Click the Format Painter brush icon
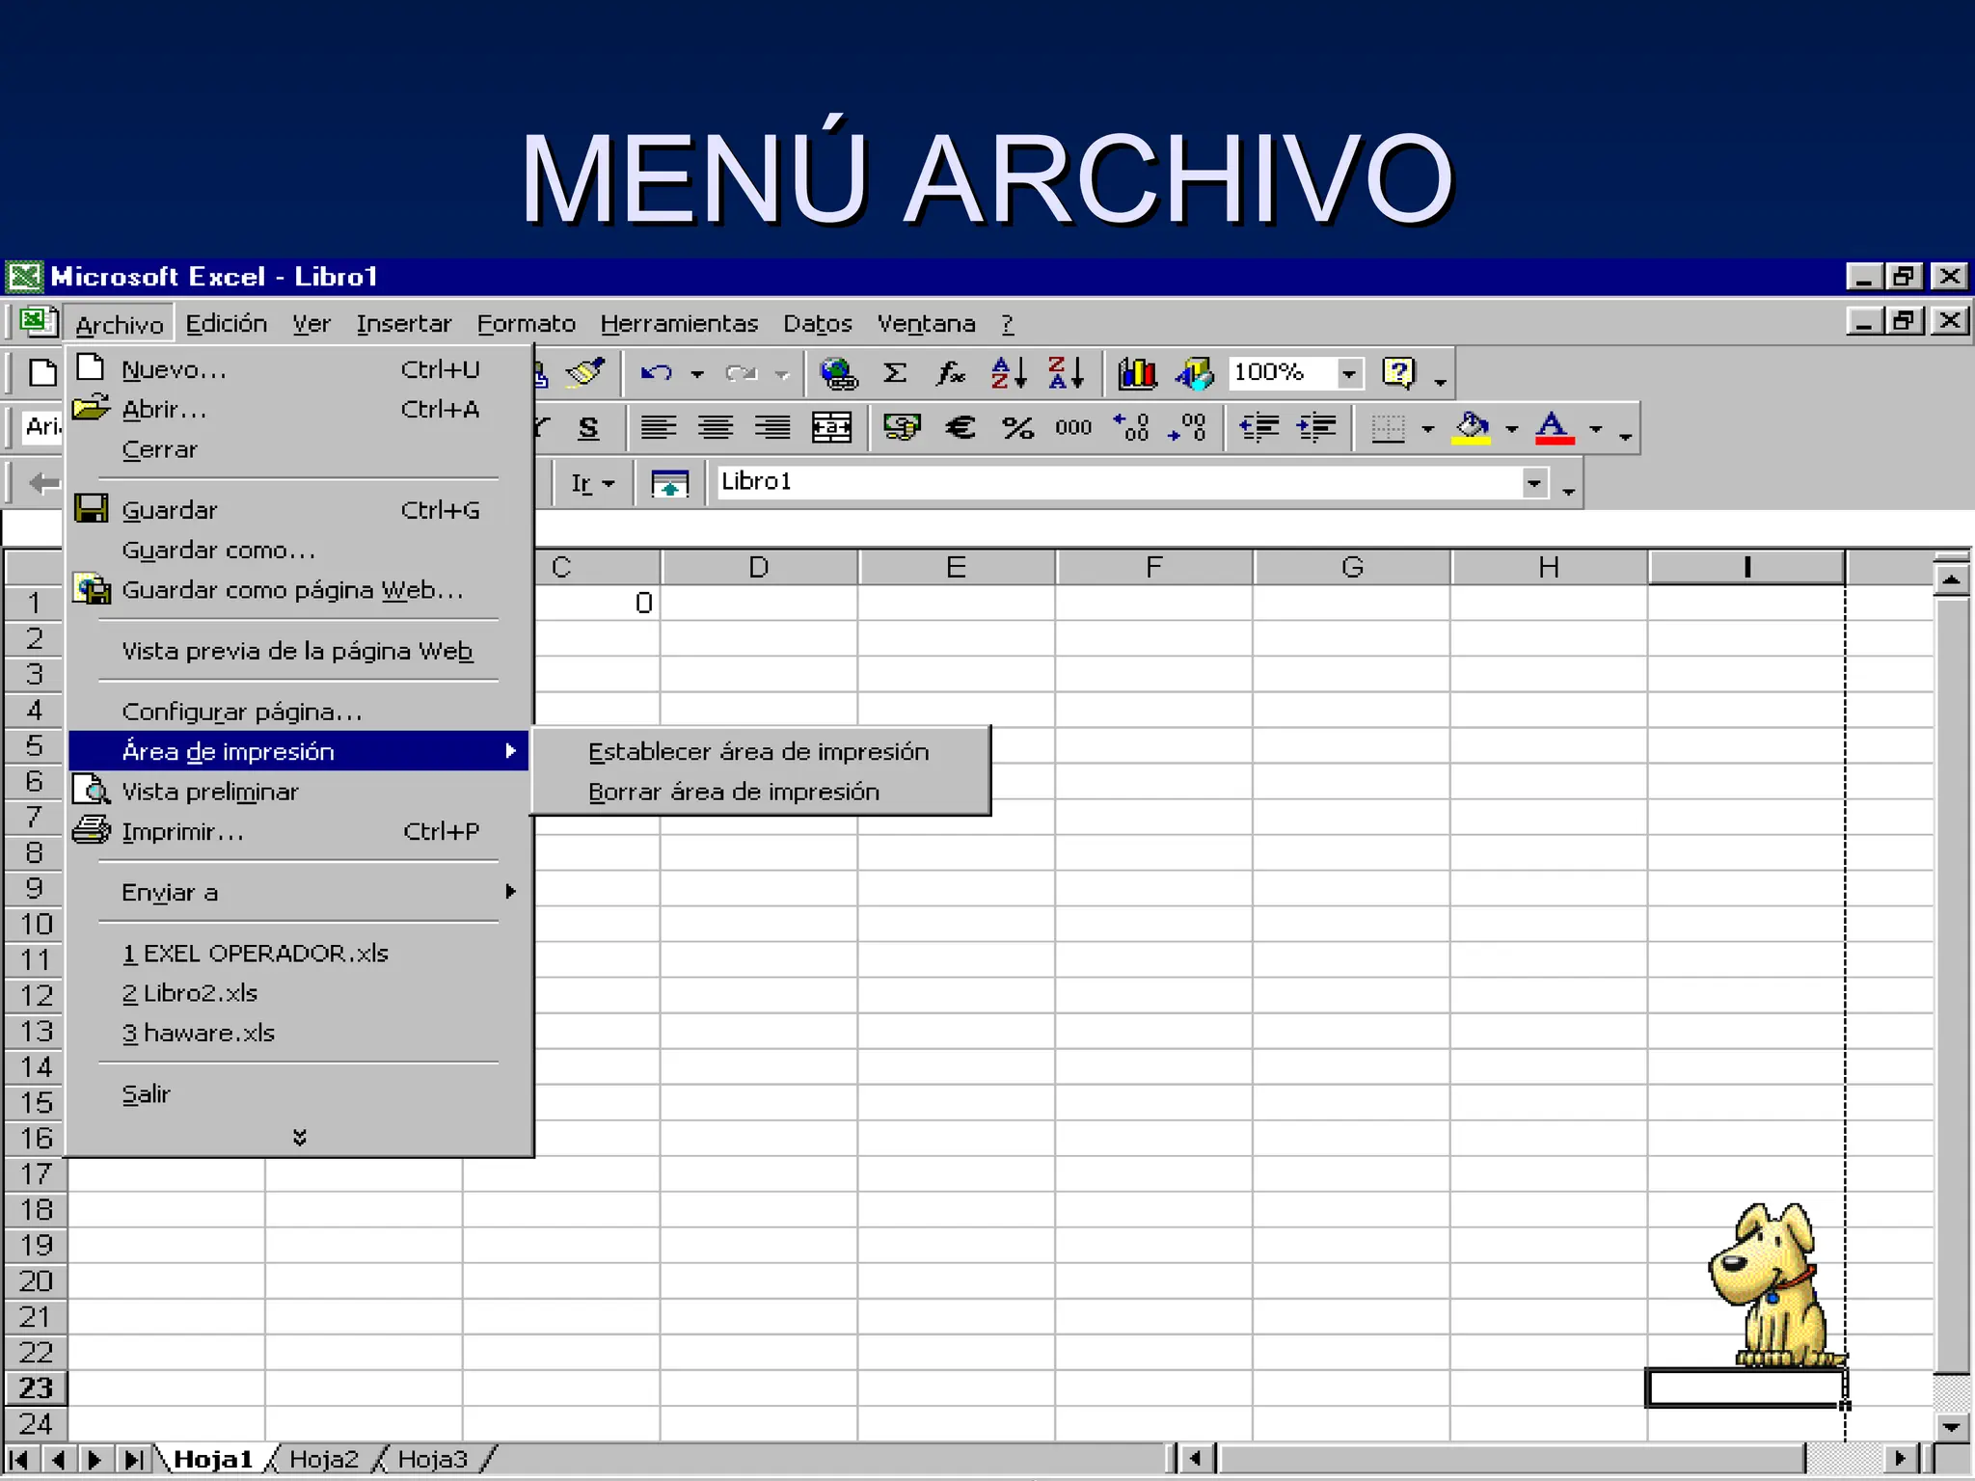Image resolution: width=1975 pixels, height=1481 pixels. point(584,372)
